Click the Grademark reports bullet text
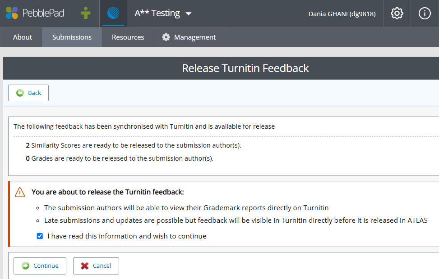 [186, 208]
